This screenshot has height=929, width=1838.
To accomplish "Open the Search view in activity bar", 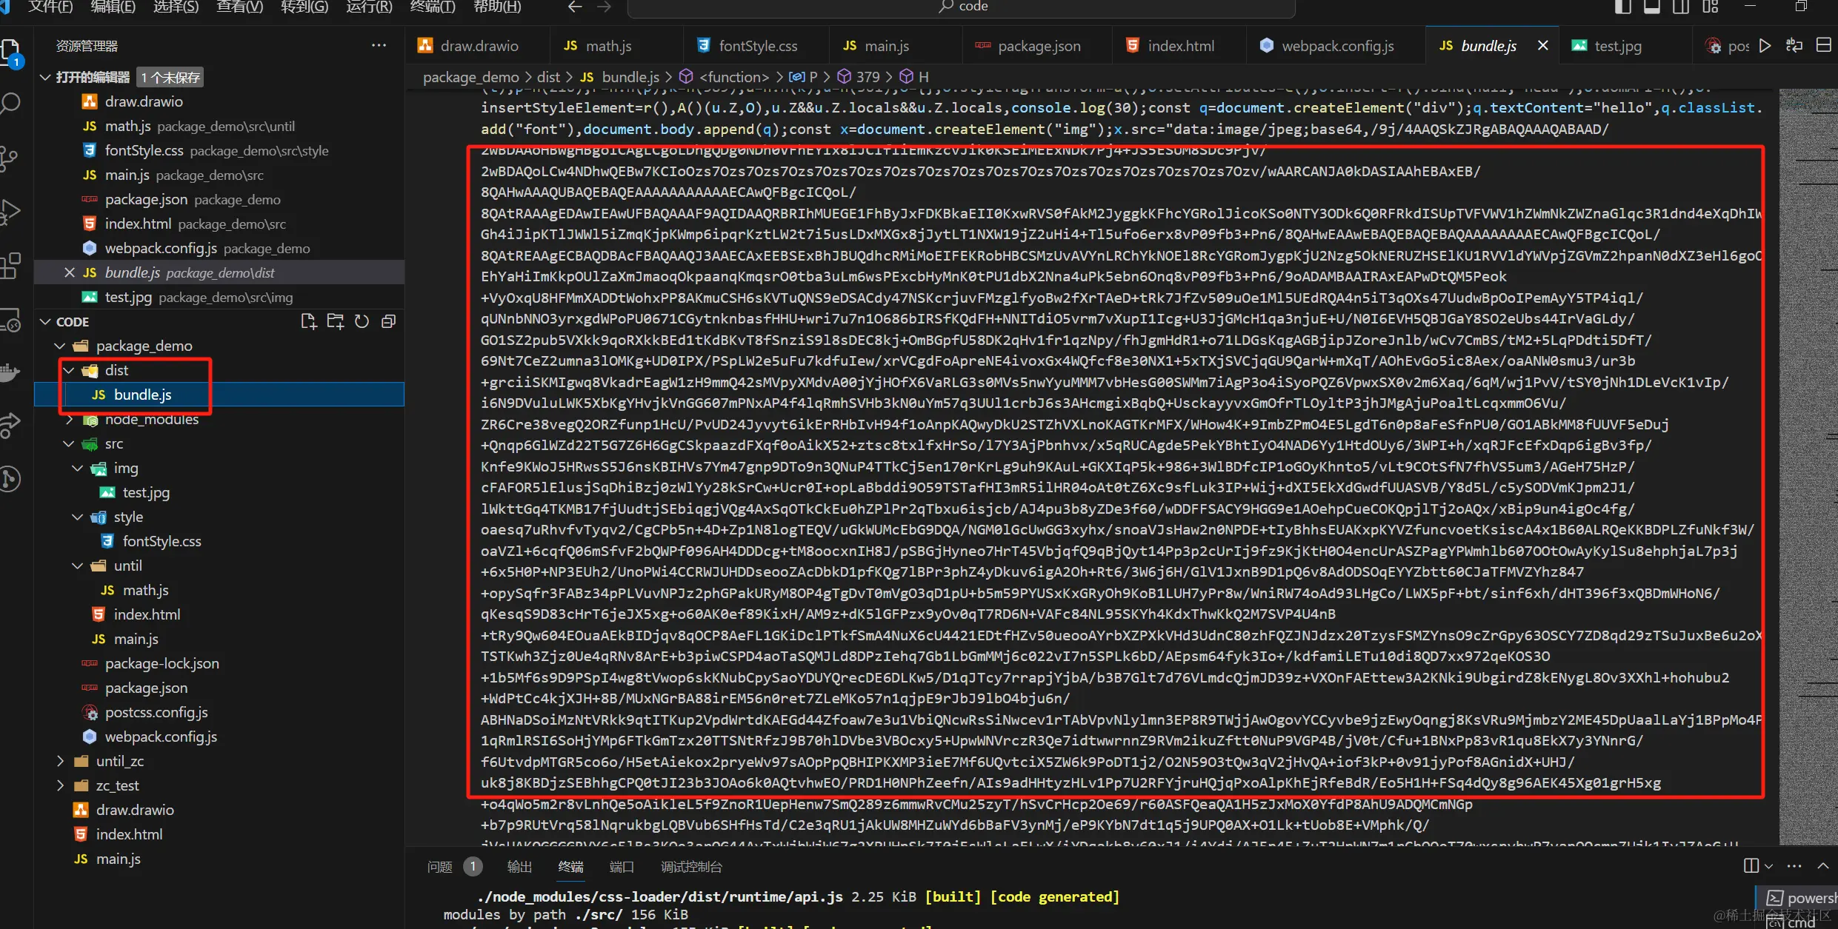I will point(10,104).
